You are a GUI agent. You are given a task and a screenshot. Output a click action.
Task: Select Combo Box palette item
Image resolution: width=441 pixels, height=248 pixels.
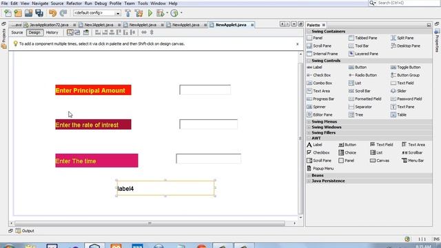(x=320, y=83)
